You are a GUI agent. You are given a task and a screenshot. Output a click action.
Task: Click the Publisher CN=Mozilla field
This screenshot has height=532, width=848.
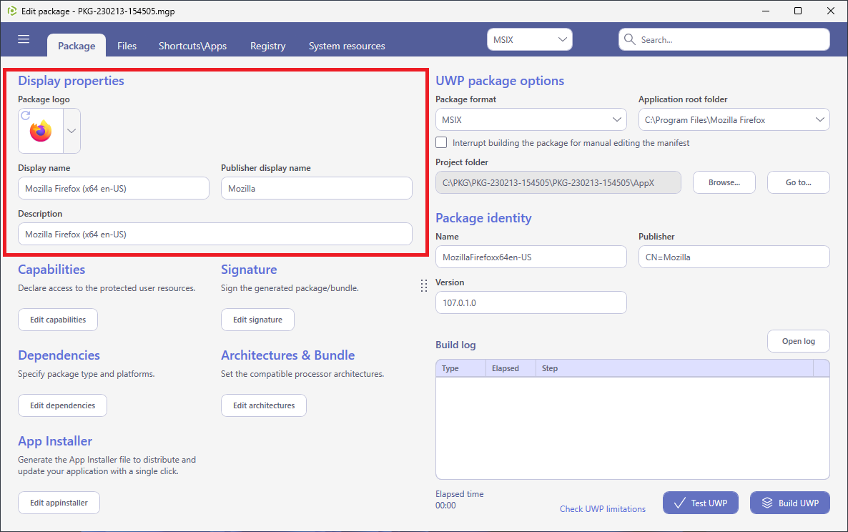pyautogui.click(x=734, y=257)
